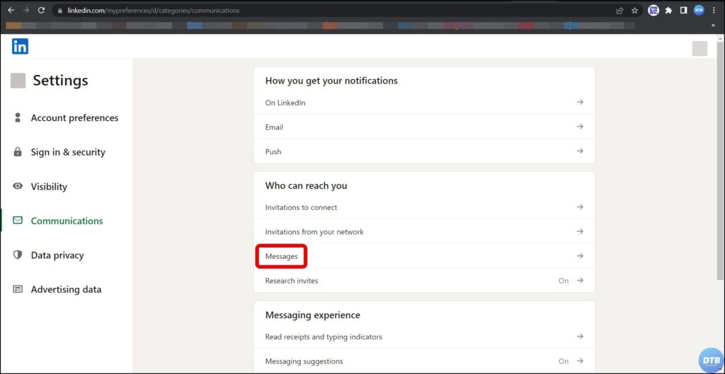Click the Settings page title
Image resolution: width=725 pixels, height=374 pixels.
tap(60, 81)
